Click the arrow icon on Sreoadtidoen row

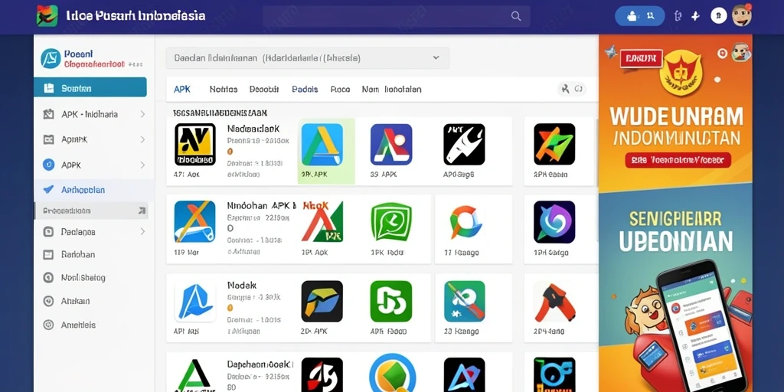coord(142,211)
